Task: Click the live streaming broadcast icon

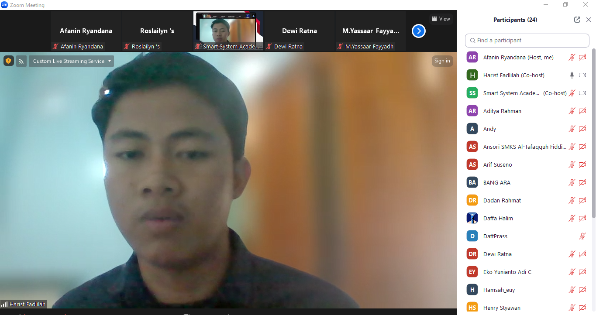Action: pos(21,61)
